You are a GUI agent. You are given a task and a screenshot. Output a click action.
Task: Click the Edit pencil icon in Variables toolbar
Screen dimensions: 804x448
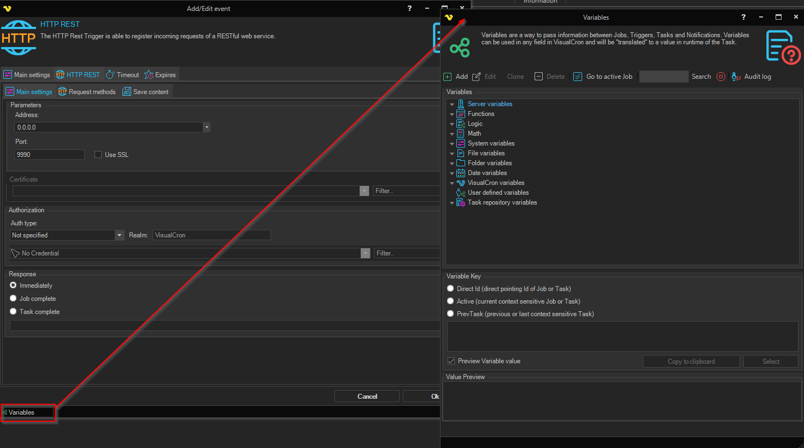477,77
